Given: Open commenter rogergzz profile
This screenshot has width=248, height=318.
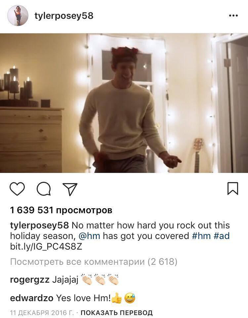Looking at the screenshot, I should (30, 280).
